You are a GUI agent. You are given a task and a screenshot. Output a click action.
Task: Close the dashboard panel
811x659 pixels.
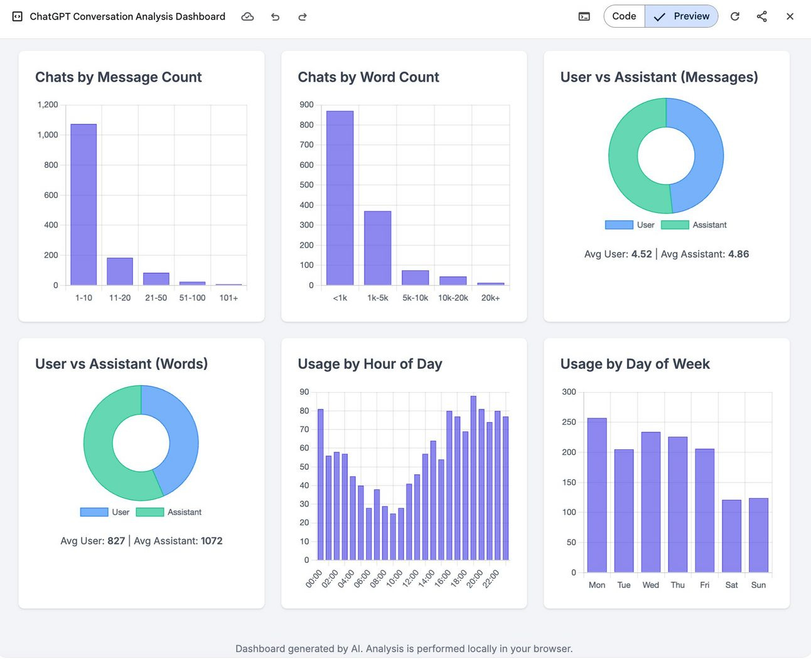[x=790, y=16]
